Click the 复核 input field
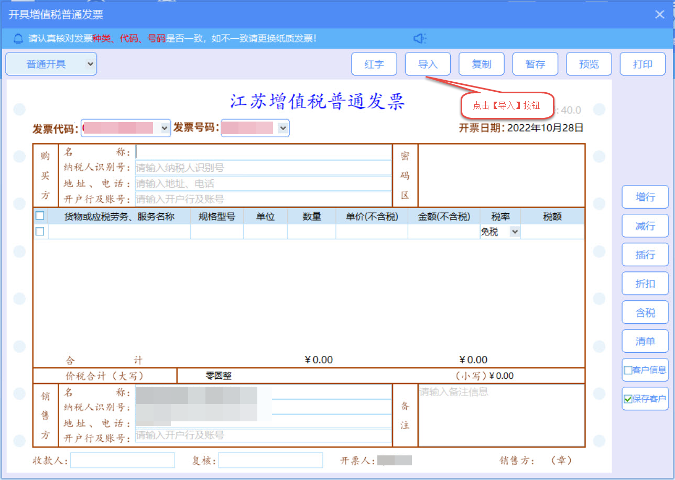The height and width of the screenshot is (480, 675). click(x=270, y=460)
